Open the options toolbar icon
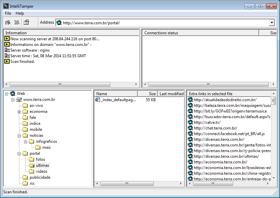Screen dimensions: 280x198 point(26,22)
